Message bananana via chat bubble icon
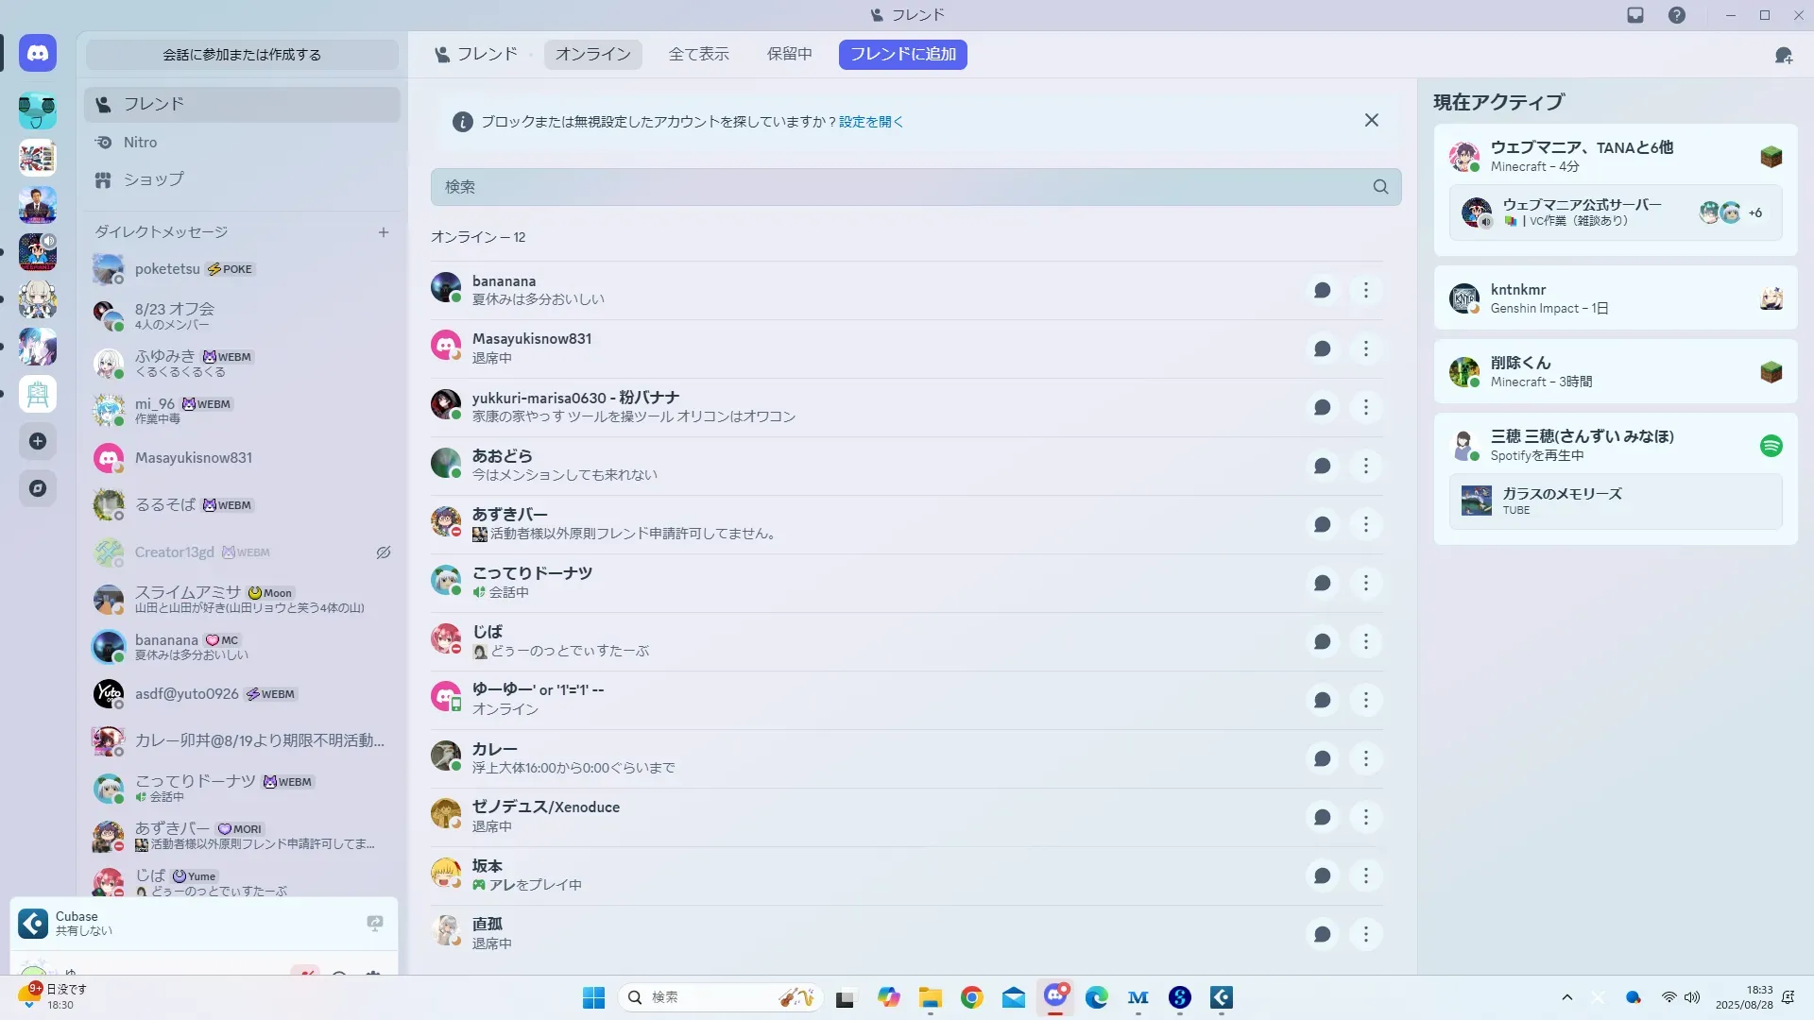This screenshot has height=1020, width=1814. 1322,291
